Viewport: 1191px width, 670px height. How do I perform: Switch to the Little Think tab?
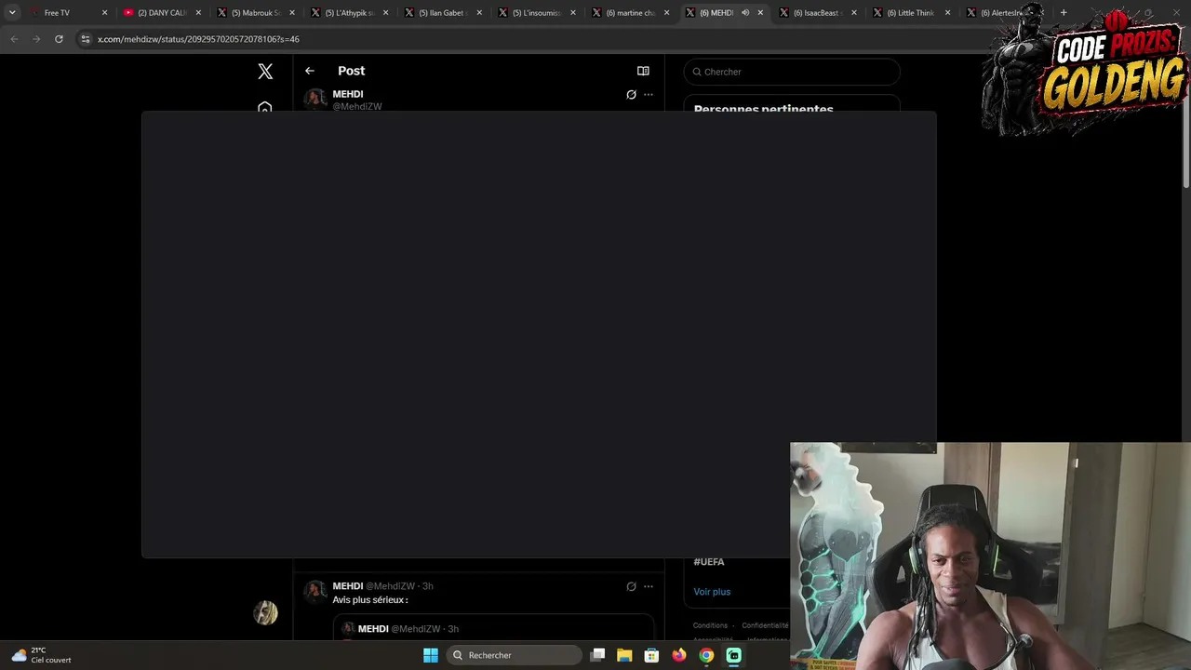[x=911, y=13]
